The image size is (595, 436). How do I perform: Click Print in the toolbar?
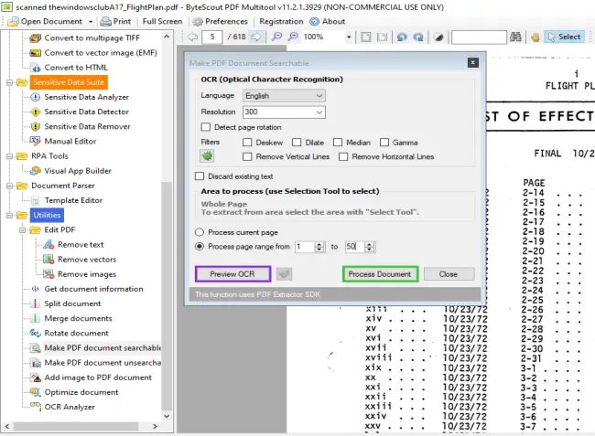click(x=115, y=22)
